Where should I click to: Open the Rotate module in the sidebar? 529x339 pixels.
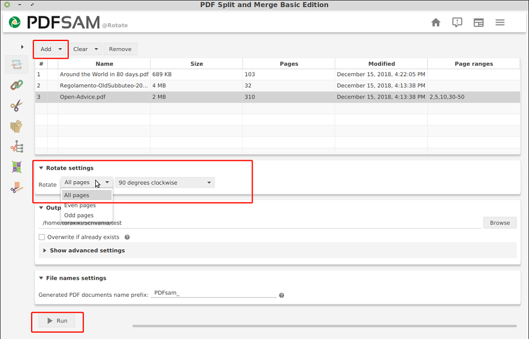click(x=16, y=64)
